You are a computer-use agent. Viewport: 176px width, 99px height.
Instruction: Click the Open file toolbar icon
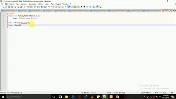[x=6, y=7]
